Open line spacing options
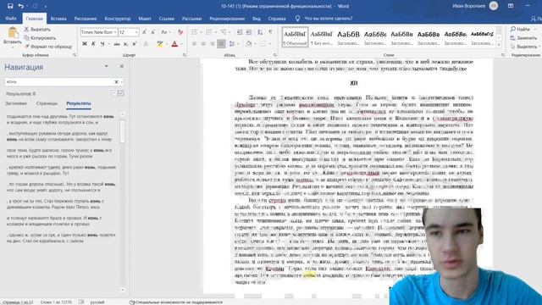Viewport: 542px width, 305px height. tap(232, 44)
